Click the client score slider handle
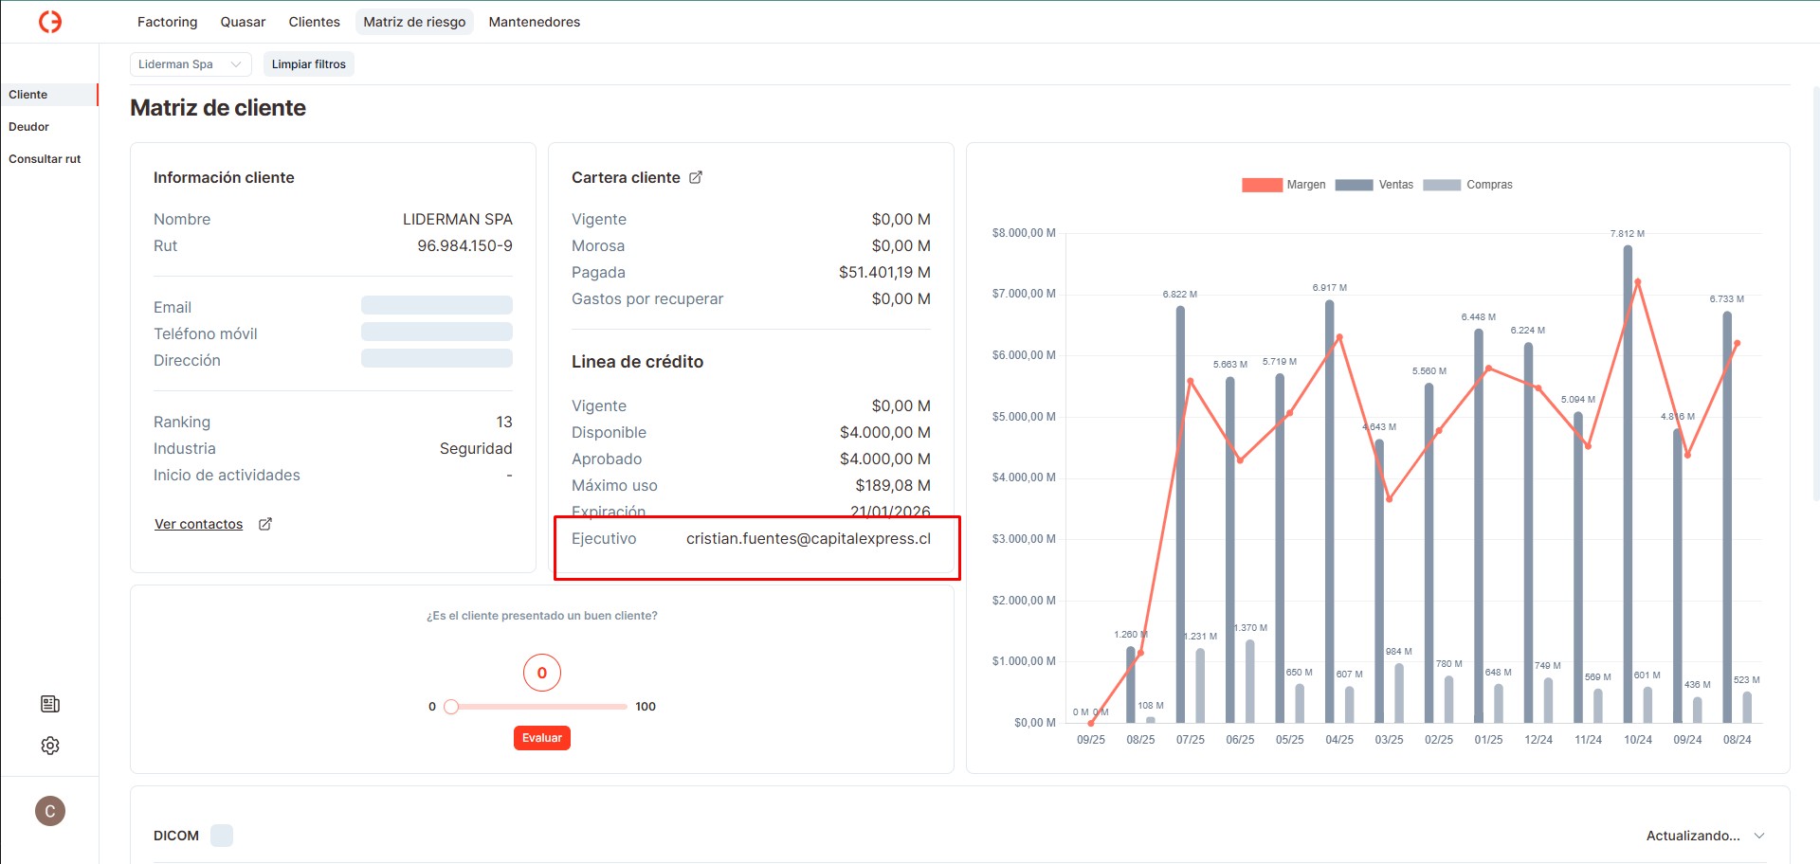This screenshot has height=864, width=1820. [x=451, y=707]
